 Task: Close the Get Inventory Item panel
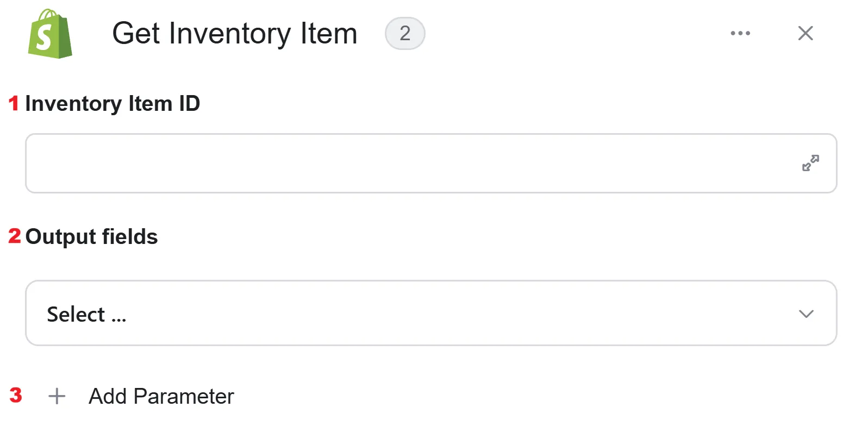point(805,33)
